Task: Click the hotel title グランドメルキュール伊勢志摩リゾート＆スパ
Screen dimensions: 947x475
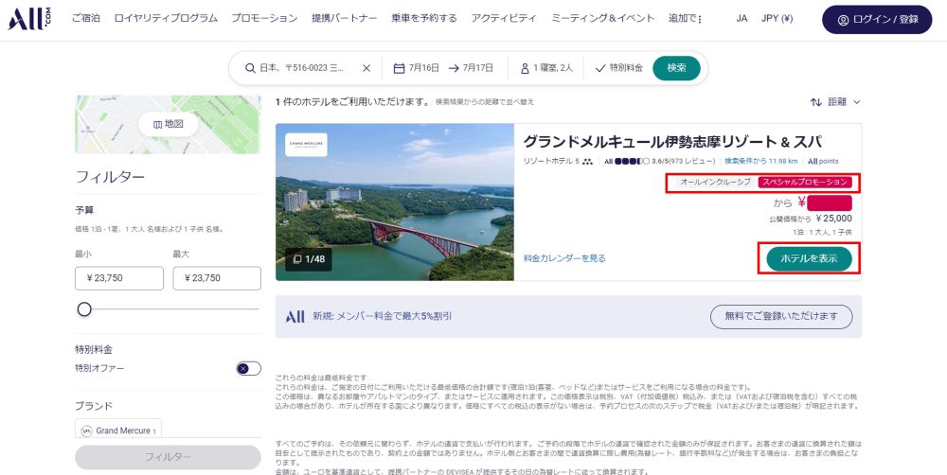Action: [672, 142]
